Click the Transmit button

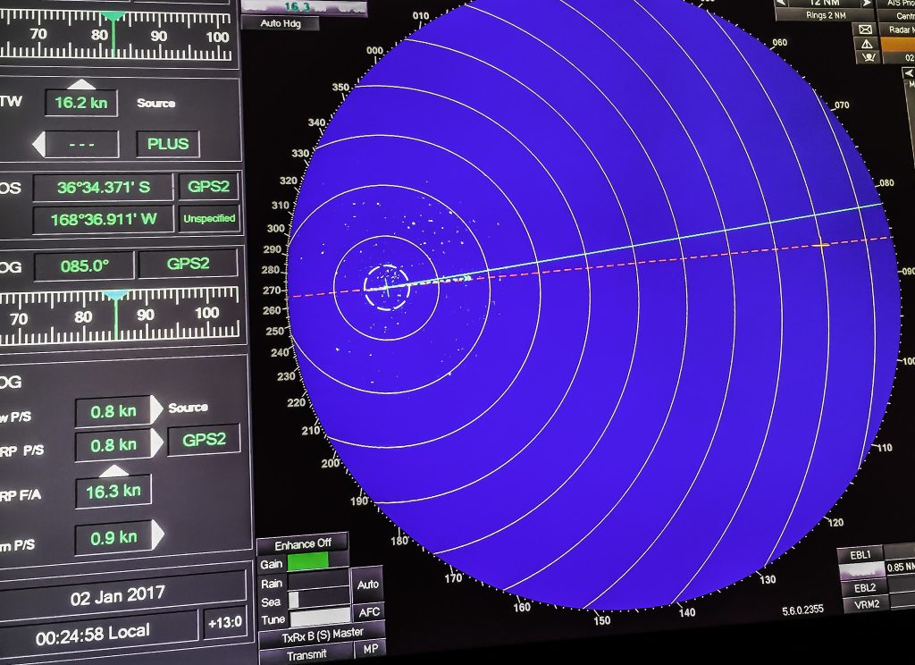[307, 655]
